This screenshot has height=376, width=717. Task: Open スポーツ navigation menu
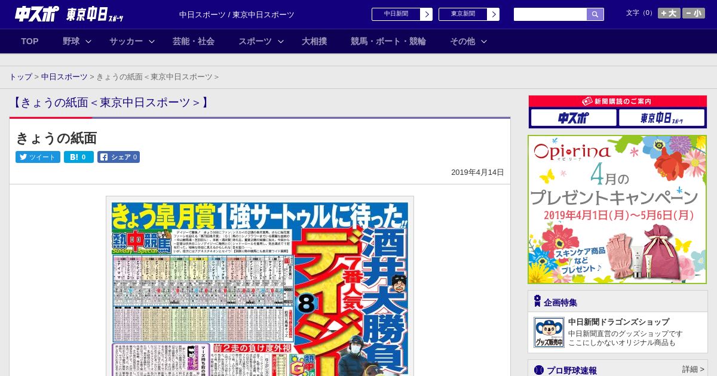pos(255,41)
